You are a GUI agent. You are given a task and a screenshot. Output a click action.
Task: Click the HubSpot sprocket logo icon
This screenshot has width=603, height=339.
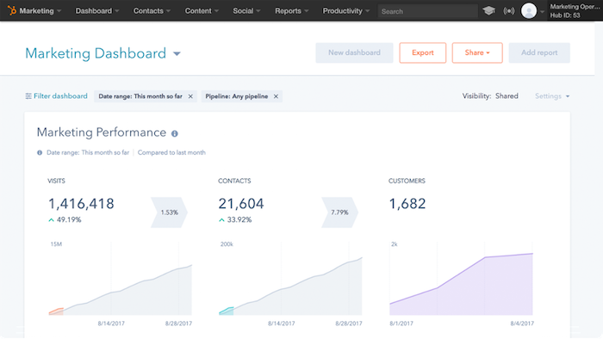(12, 10)
